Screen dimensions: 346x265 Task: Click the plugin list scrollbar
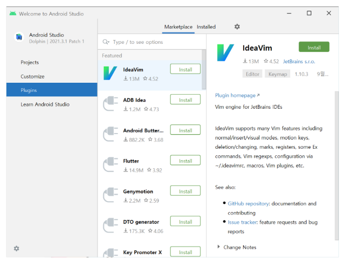click(204, 69)
